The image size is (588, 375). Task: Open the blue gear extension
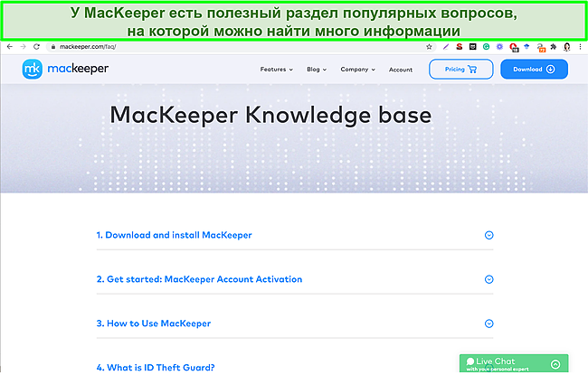click(499, 47)
